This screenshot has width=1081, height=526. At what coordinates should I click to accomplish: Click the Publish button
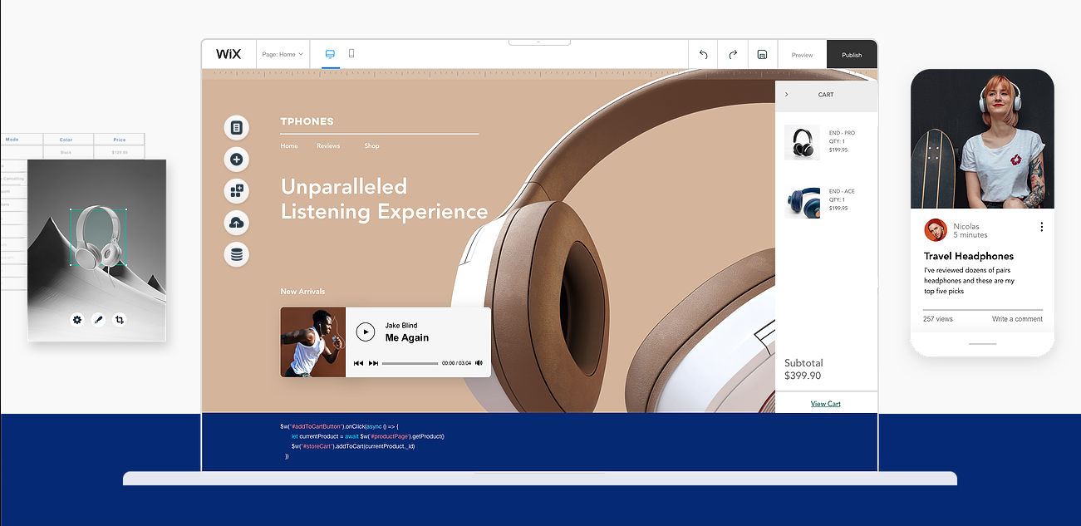click(x=852, y=55)
